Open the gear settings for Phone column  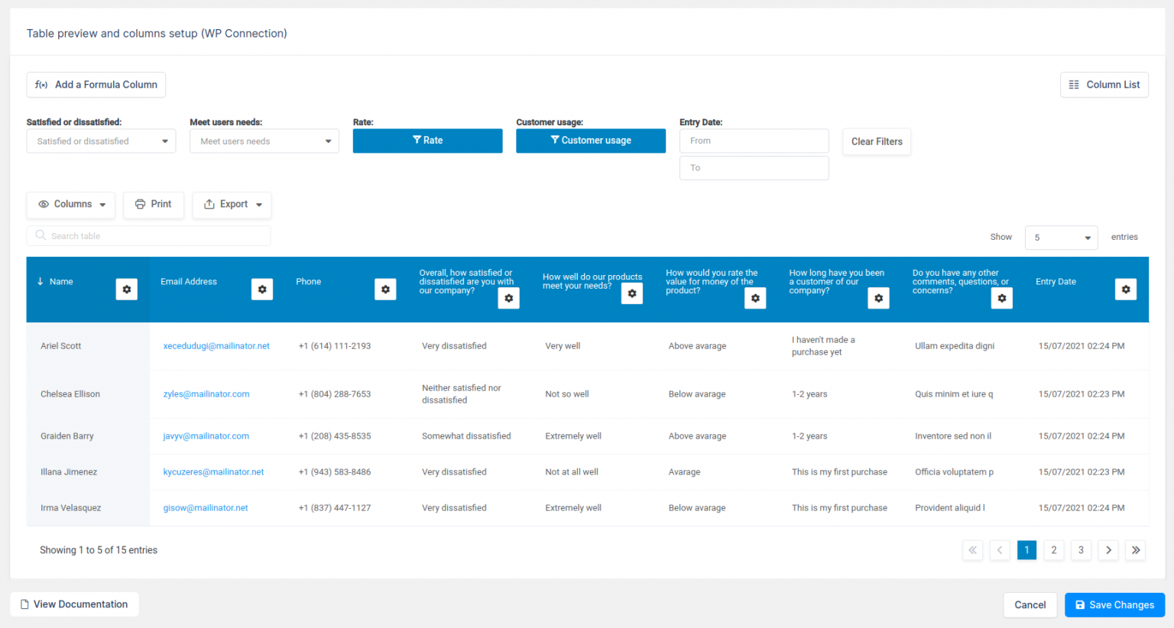pos(385,290)
